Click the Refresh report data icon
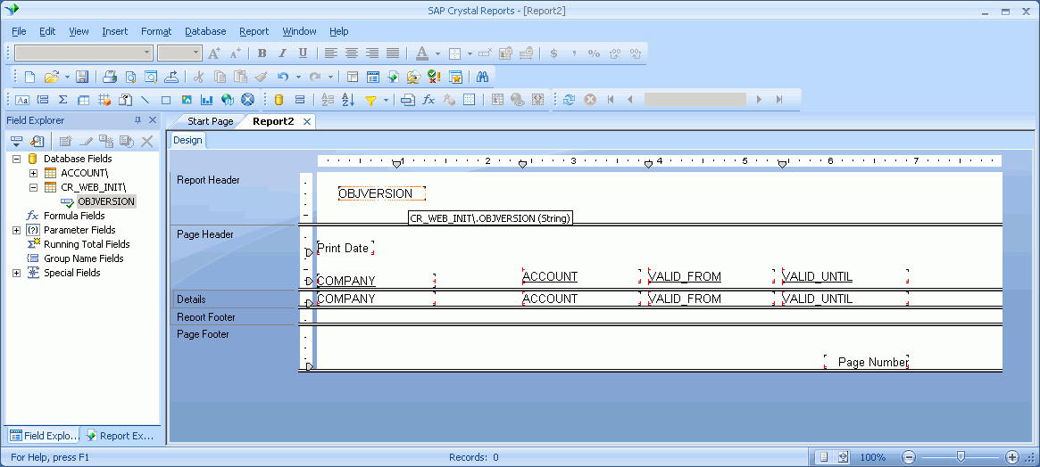This screenshot has height=467, width=1040. [x=569, y=100]
